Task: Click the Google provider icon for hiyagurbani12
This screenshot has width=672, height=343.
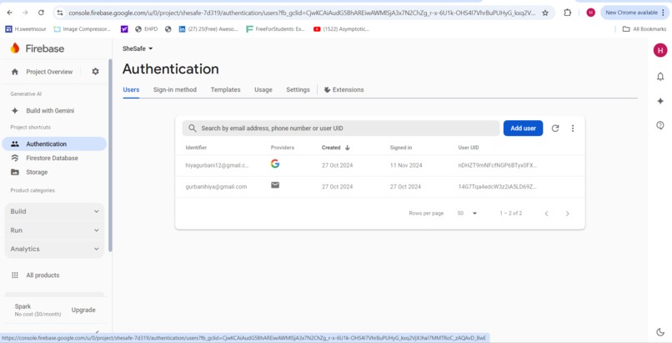Action: tap(275, 164)
